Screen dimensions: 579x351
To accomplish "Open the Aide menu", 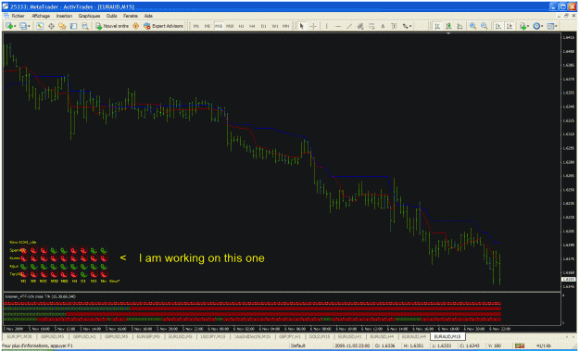I will click(148, 16).
